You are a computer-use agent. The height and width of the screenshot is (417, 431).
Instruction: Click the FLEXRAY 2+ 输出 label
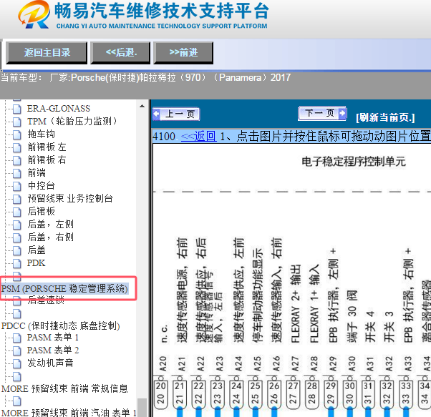click(295, 304)
